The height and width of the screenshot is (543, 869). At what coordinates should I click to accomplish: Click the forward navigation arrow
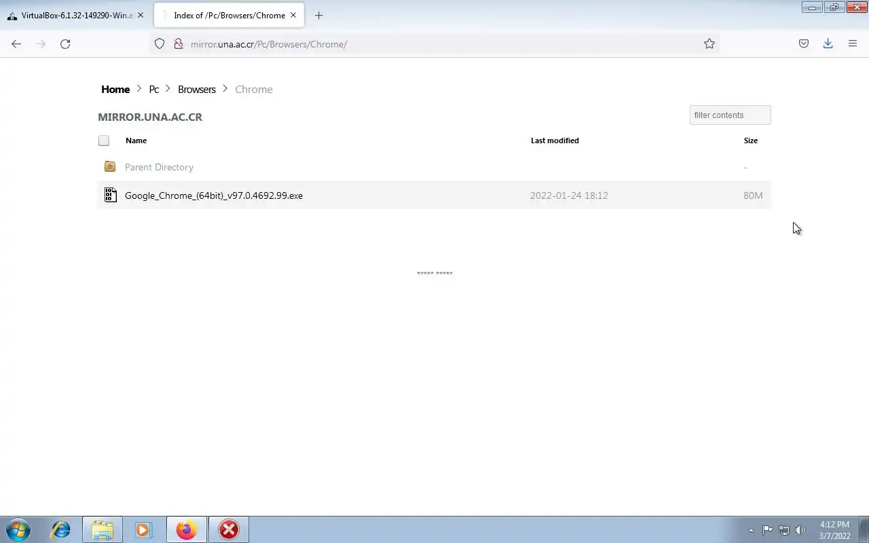[41, 43]
